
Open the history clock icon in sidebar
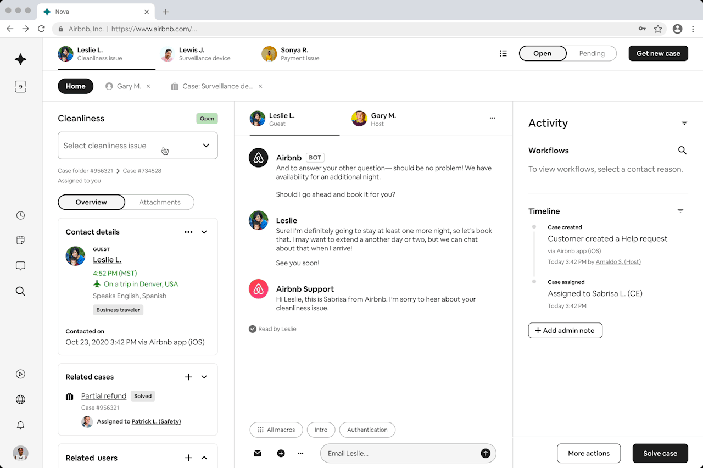tap(20, 215)
